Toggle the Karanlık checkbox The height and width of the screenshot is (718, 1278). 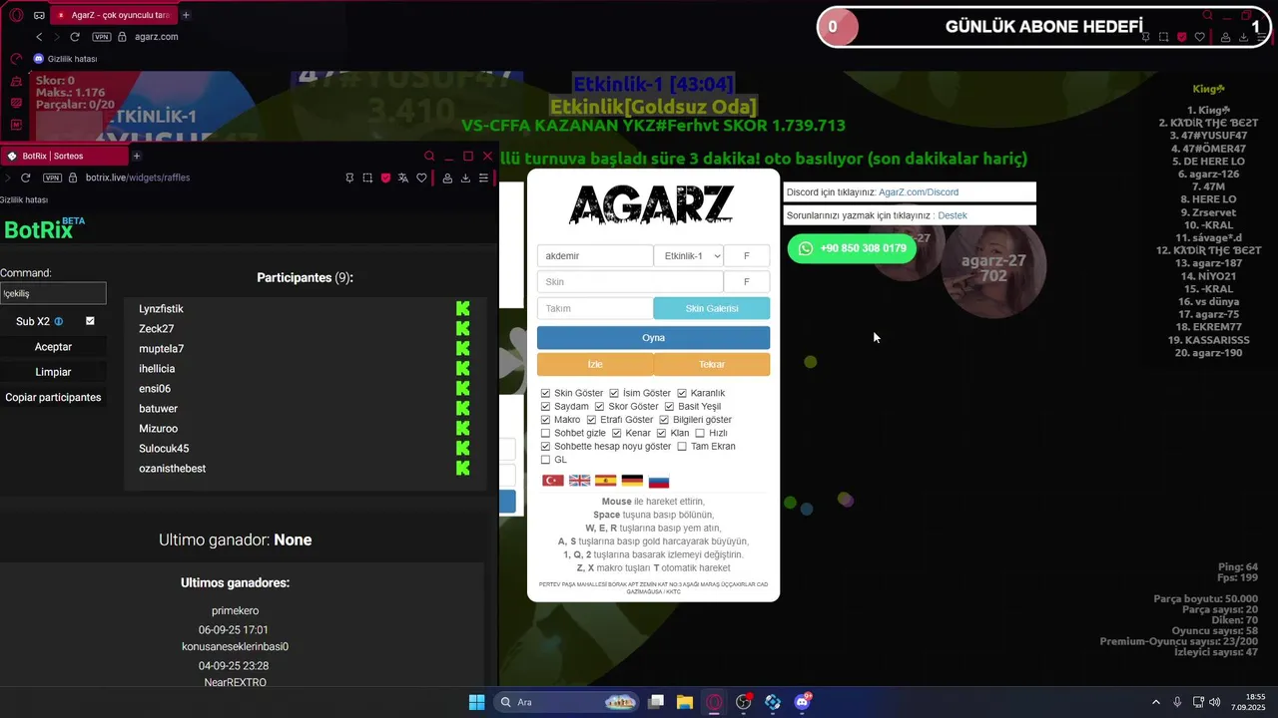(x=682, y=393)
